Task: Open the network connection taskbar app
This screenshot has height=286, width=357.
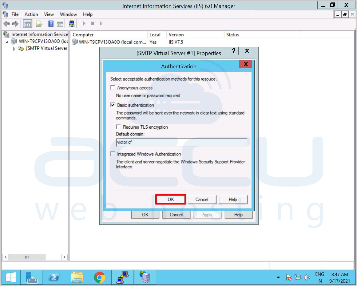Action: click(122, 278)
